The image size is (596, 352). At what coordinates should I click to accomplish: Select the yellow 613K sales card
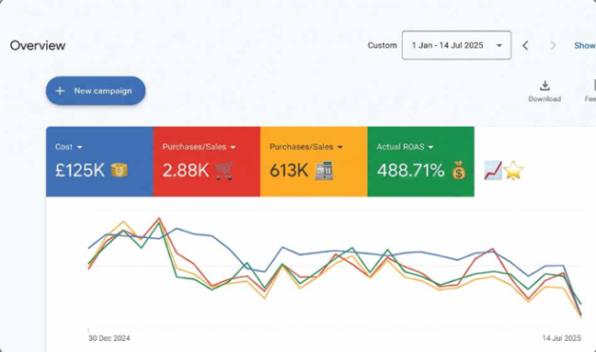(x=314, y=162)
